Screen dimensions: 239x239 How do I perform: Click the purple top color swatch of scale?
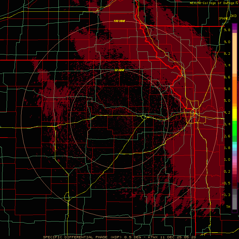234,27
